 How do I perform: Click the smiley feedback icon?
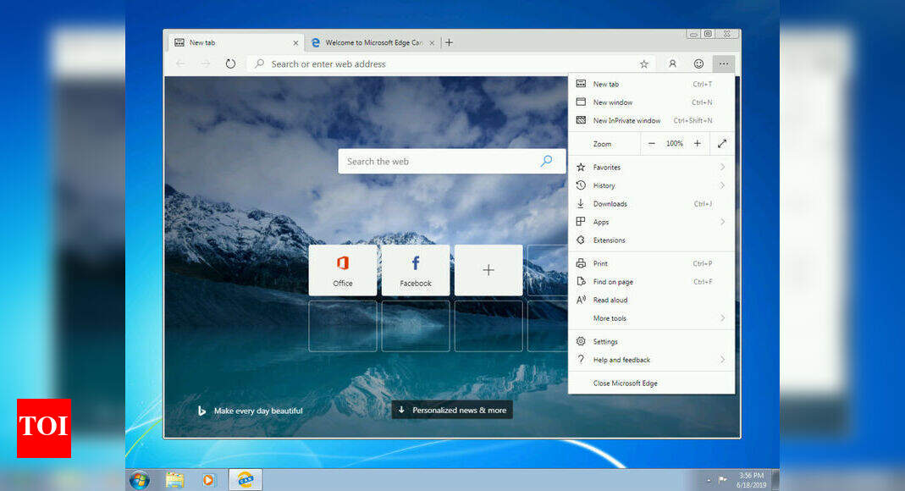point(698,63)
